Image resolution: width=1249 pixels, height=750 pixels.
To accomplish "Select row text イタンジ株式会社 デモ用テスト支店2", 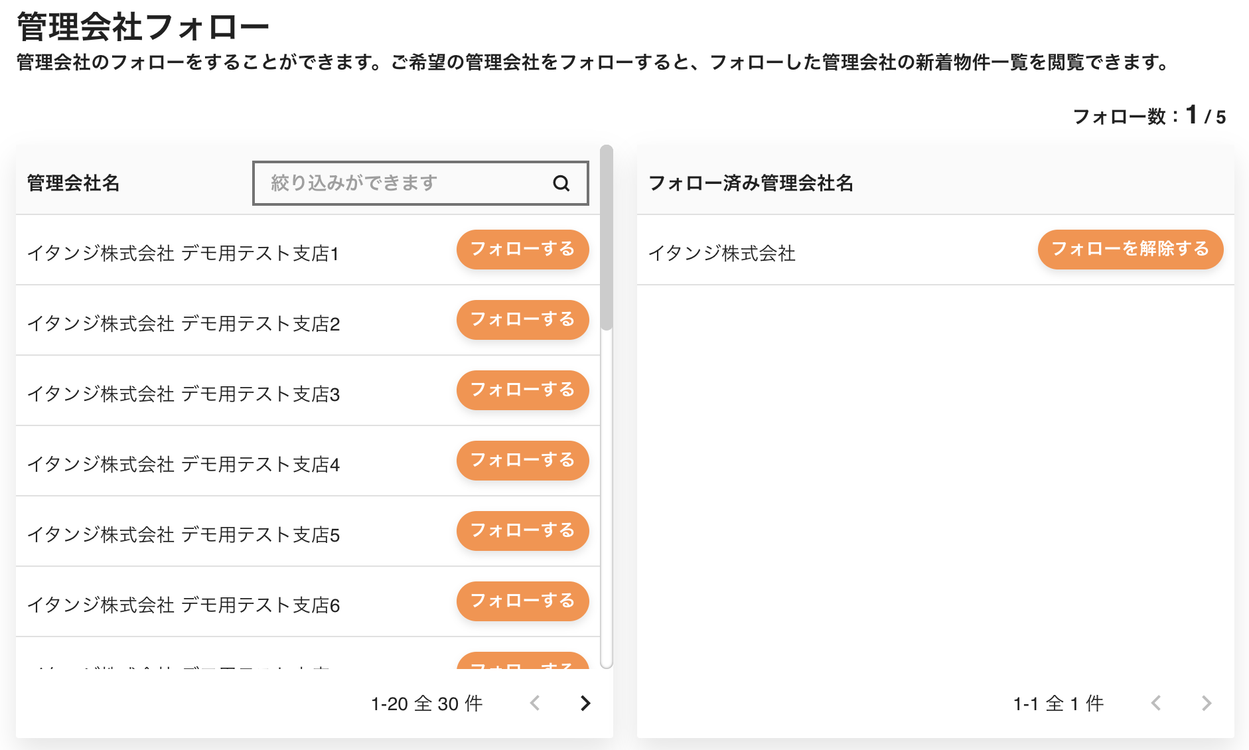I will click(183, 324).
